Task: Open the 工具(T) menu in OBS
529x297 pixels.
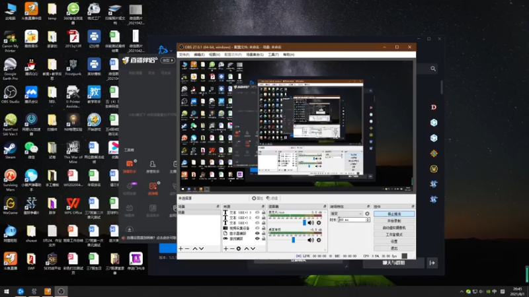Action: click(273, 55)
